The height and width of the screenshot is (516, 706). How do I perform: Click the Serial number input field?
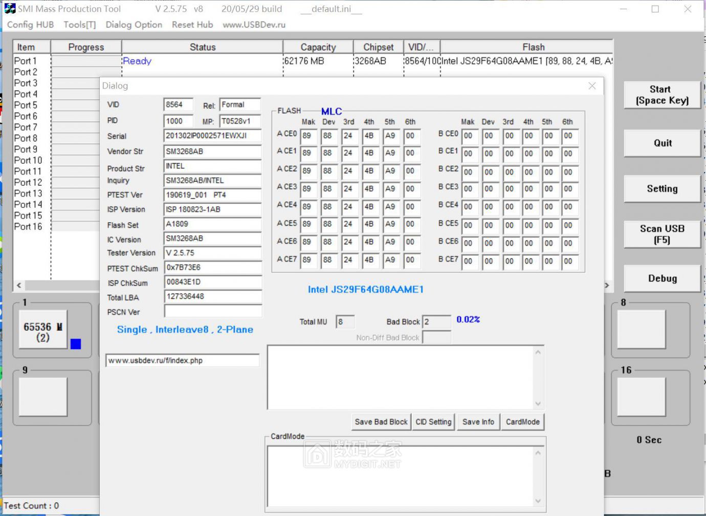(x=212, y=136)
